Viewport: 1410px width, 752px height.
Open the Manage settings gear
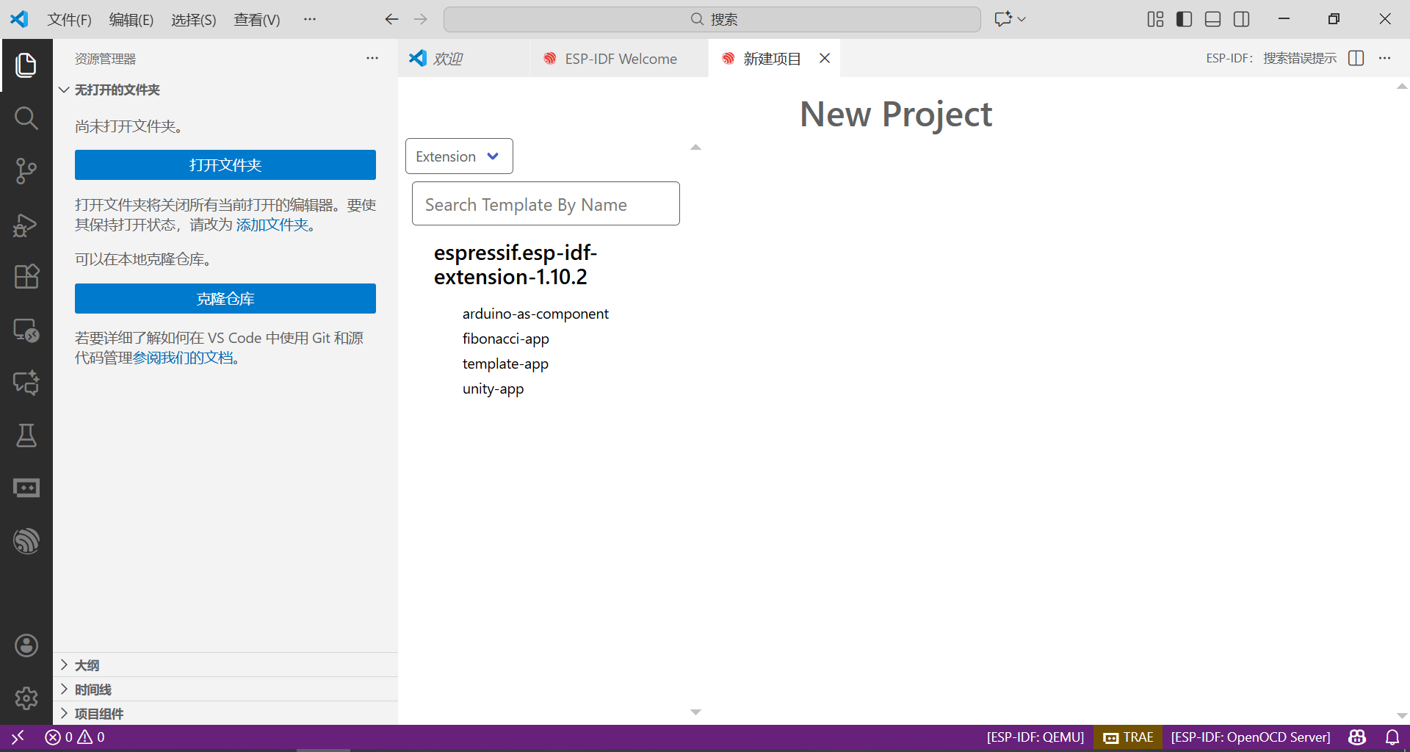tap(26, 698)
